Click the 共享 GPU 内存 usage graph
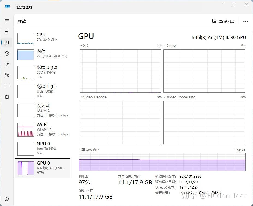This screenshot has width=253, height=206. pos(162,162)
